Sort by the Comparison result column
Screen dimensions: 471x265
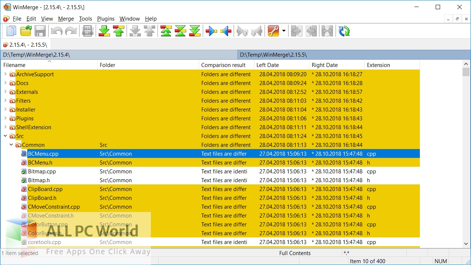pos(227,65)
